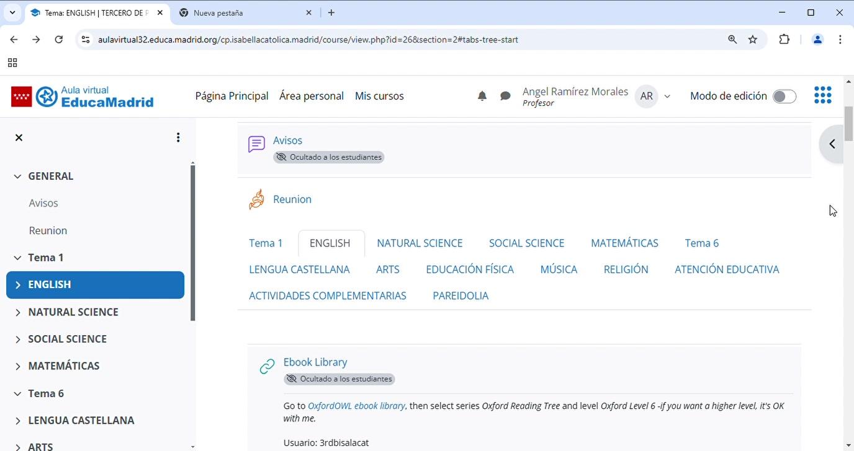The image size is (854, 451).
Task: Open the ACTIVIDADES COMPLEMENTARIAS tab
Action: tap(328, 296)
